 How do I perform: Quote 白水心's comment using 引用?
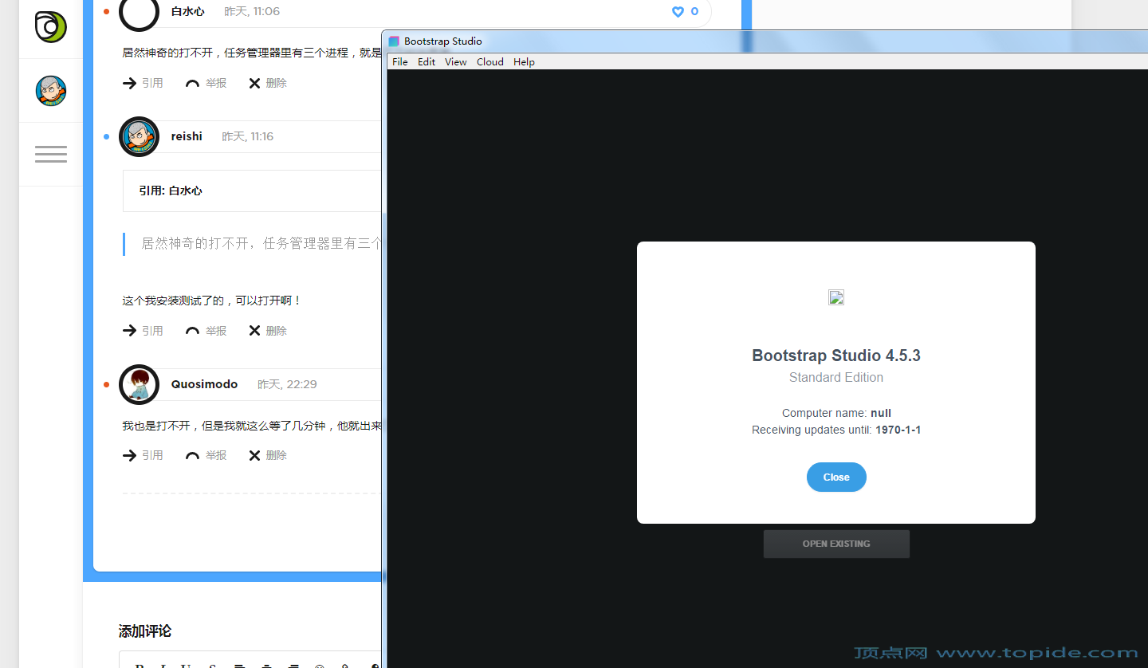point(143,83)
